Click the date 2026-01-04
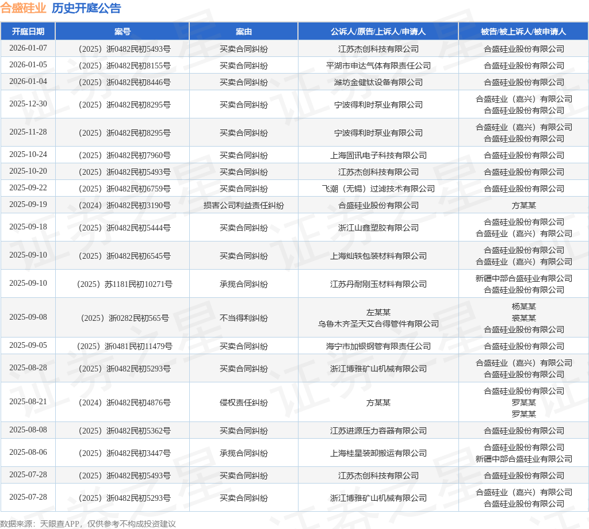Viewport: 589px width, 529px height. tap(28, 81)
